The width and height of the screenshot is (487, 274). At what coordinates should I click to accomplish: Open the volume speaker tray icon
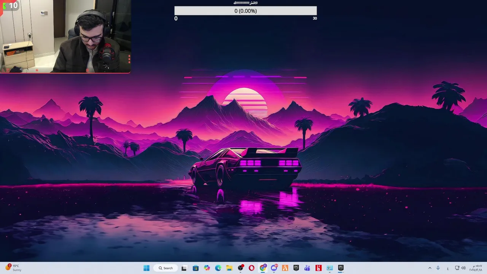coord(463,268)
